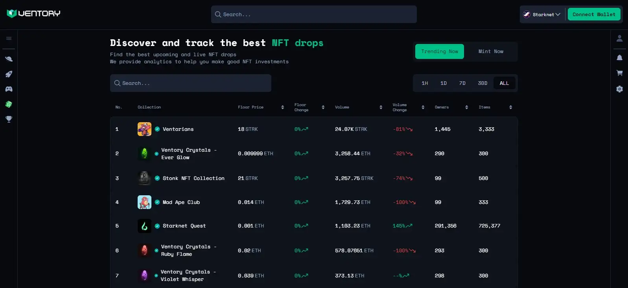The width and height of the screenshot is (628, 288).
Task: Switch to Mint Now view
Action: tap(490, 51)
